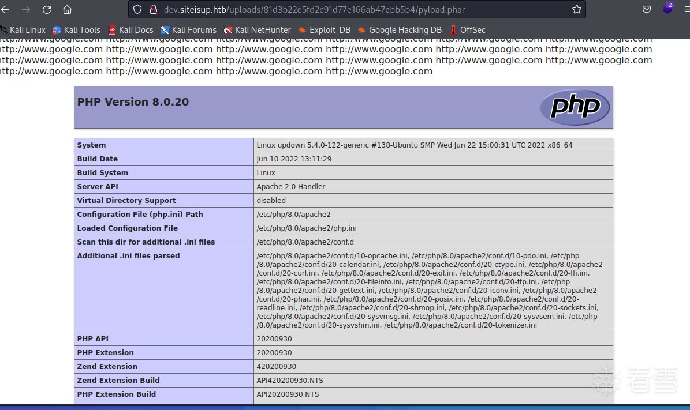Open the Kali Forums bookmark
This screenshot has height=410, width=690.
click(x=188, y=30)
